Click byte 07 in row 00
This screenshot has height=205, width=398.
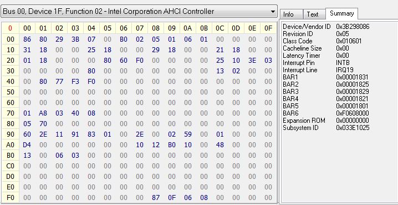[x=91, y=39]
